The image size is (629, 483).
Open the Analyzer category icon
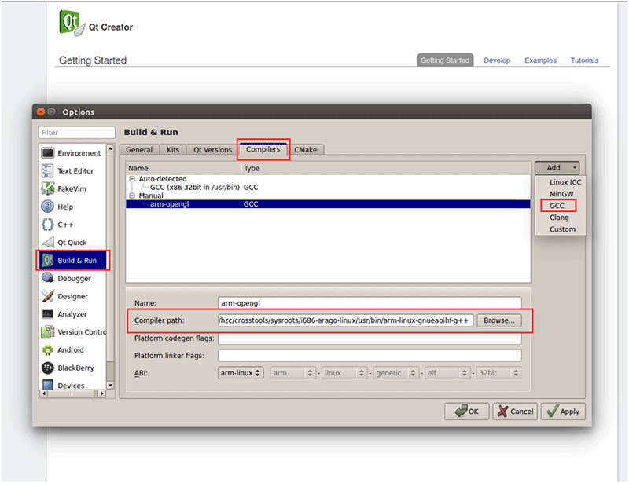point(48,314)
